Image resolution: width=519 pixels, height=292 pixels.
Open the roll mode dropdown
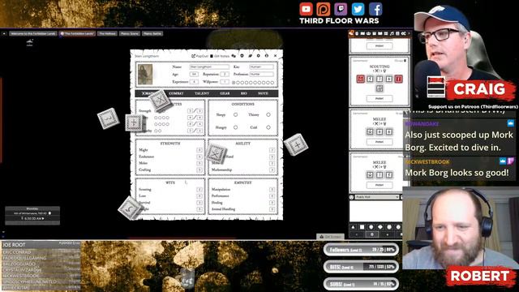(x=377, y=197)
